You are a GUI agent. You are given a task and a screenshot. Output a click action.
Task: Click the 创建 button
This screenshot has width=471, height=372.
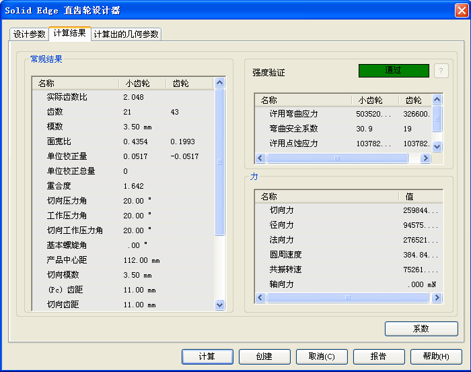point(265,356)
